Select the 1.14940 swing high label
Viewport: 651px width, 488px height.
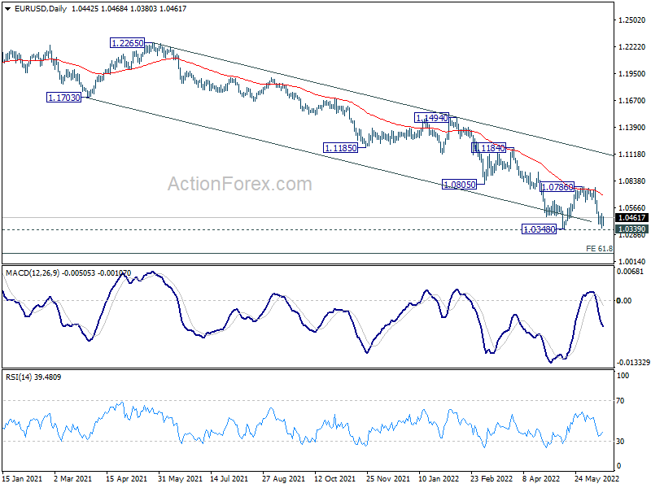431,118
